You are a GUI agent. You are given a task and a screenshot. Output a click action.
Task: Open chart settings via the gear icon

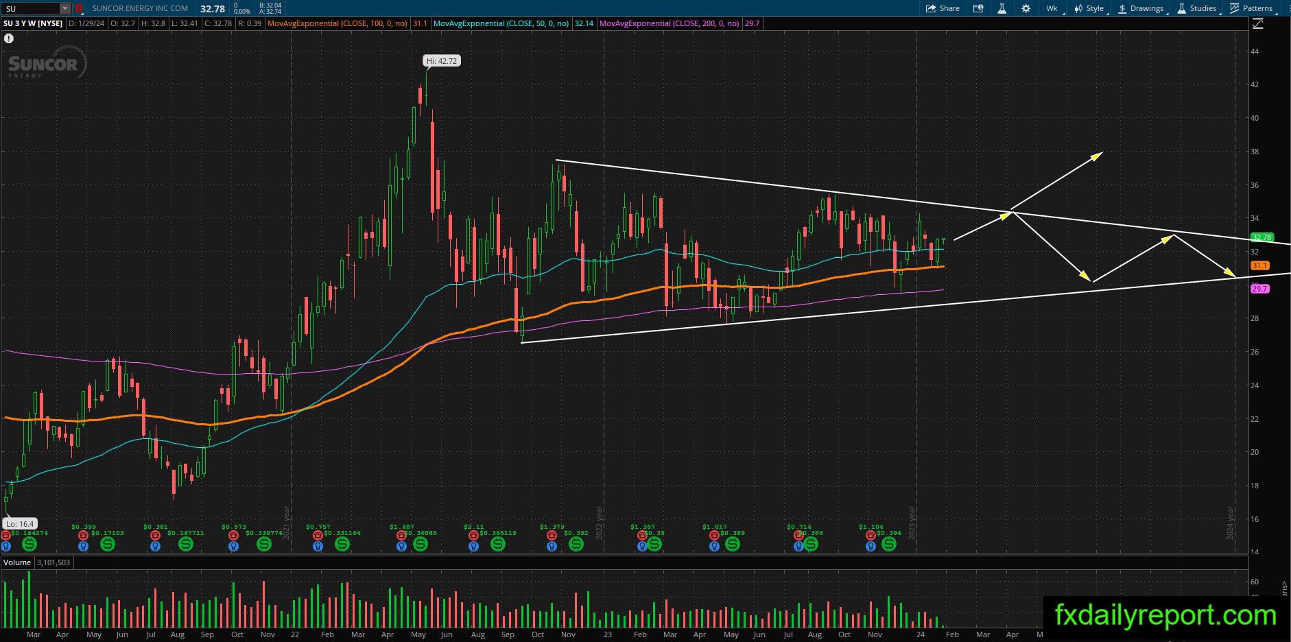point(1026,8)
